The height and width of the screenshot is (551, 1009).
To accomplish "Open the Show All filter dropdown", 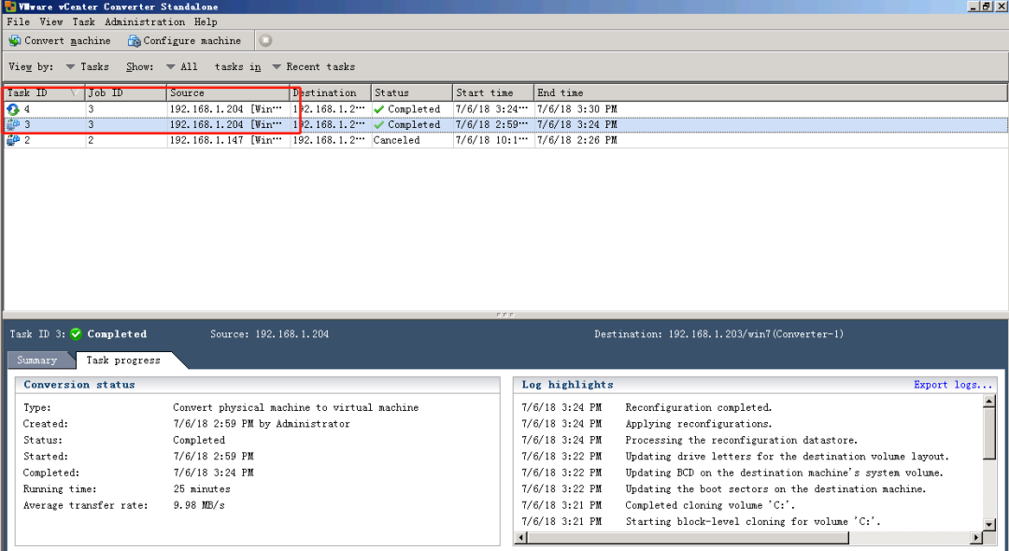I will [x=181, y=67].
